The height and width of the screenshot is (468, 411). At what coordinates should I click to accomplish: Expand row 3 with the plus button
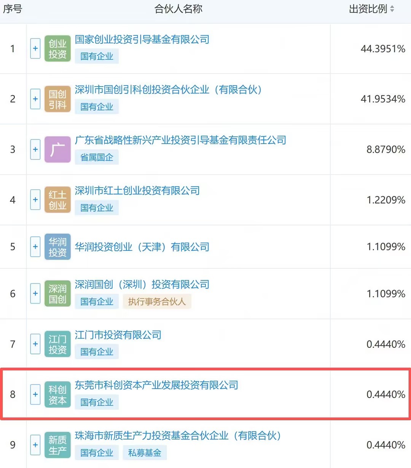35,149
